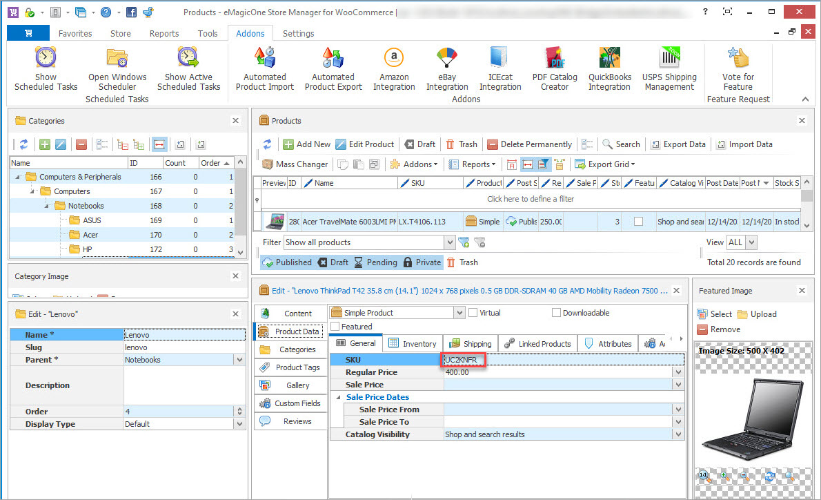Screen dimensions: 821x500
Task: Open help question mark icon in quick toolbar
Action: point(106,12)
